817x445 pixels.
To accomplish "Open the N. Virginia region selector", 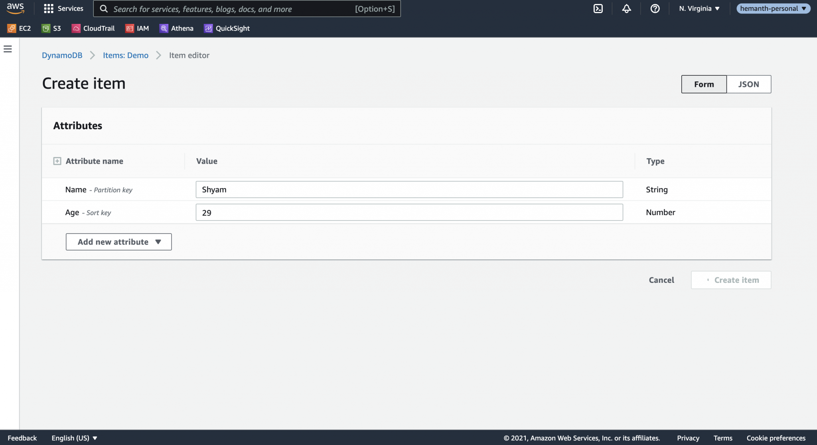I will pyautogui.click(x=699, y=8).
